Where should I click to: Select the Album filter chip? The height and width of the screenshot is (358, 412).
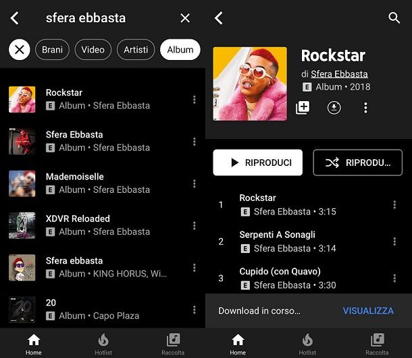(180, 50)
